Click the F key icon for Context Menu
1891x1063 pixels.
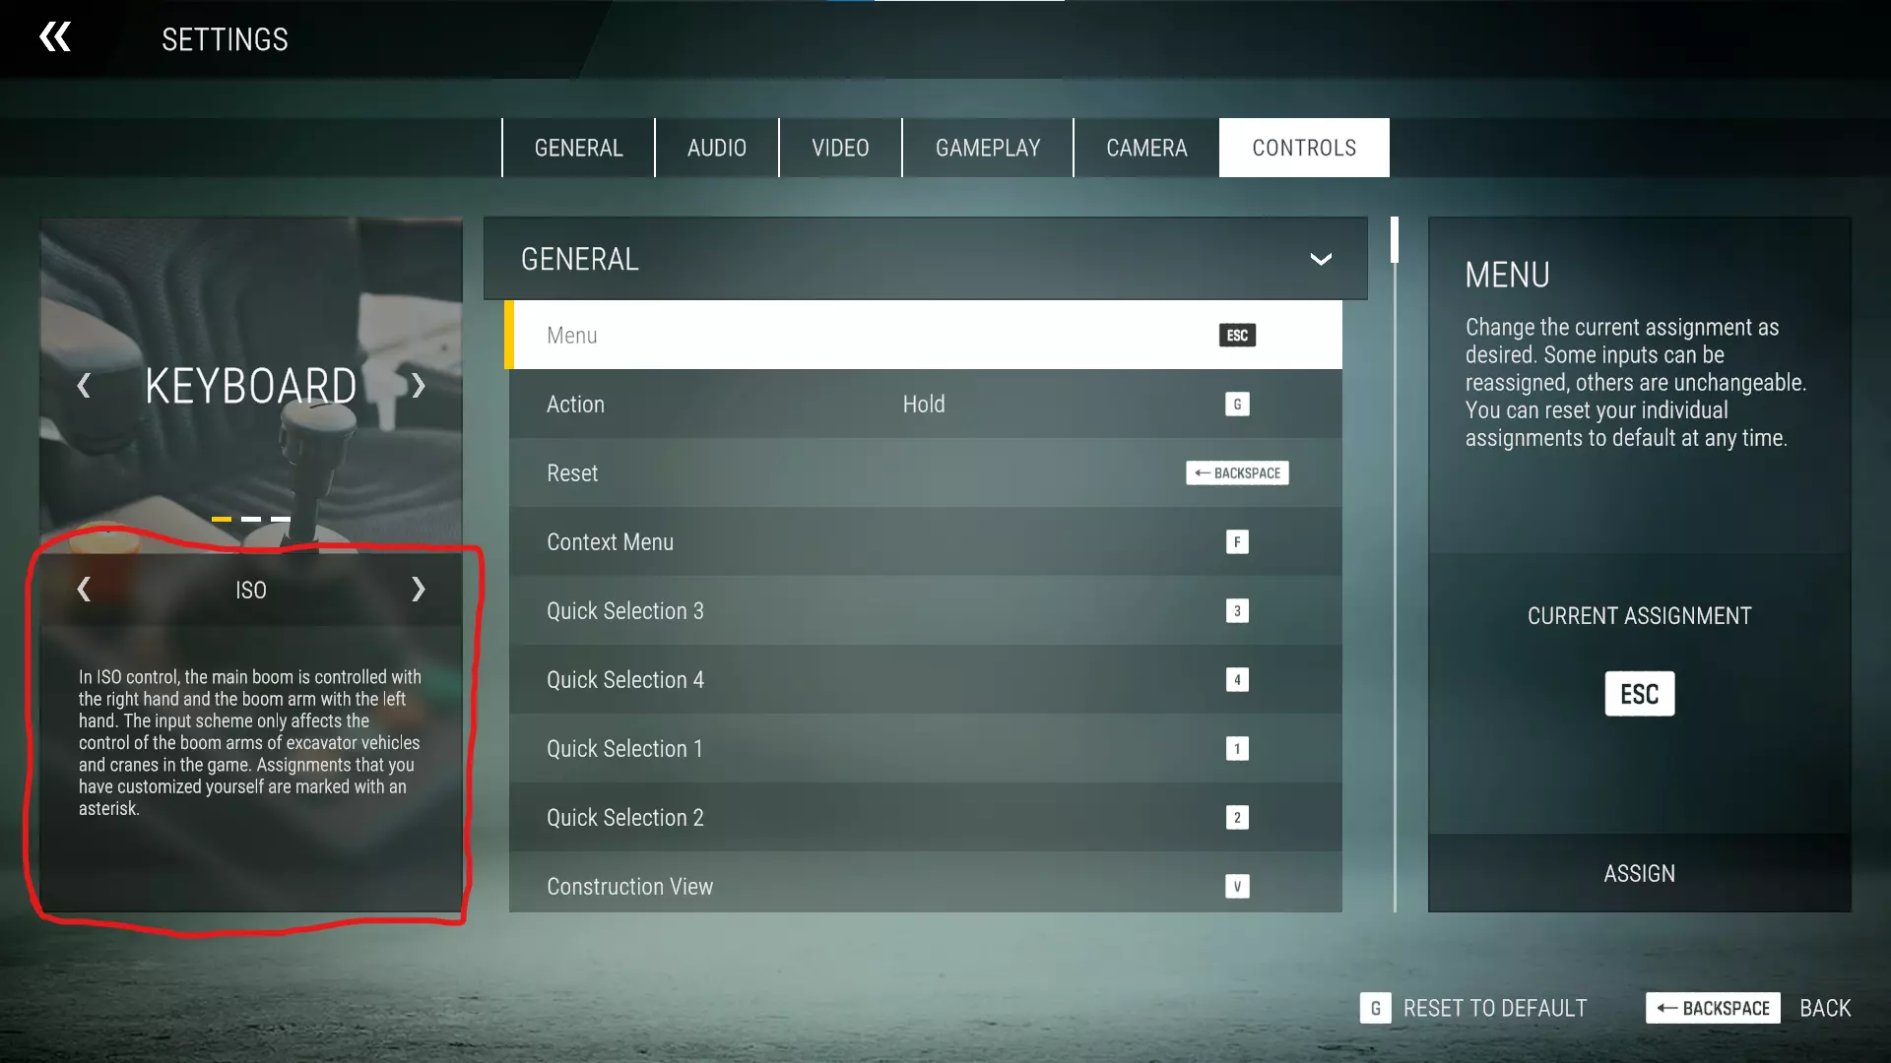click(1237, 542)
